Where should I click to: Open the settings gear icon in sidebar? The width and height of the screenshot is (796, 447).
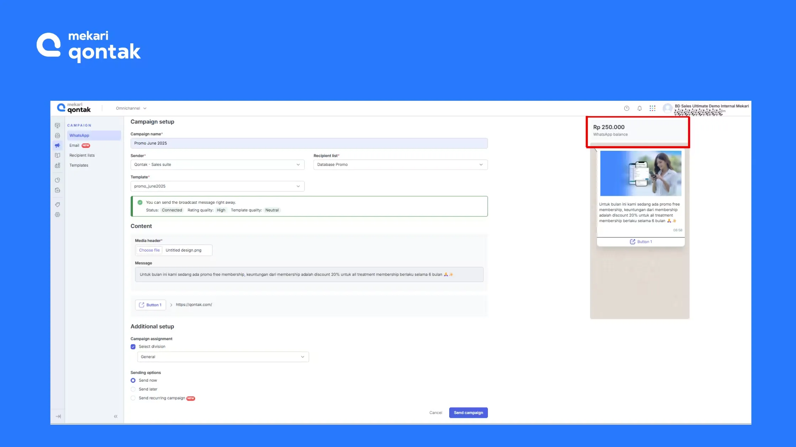click(x=58, y=215)
